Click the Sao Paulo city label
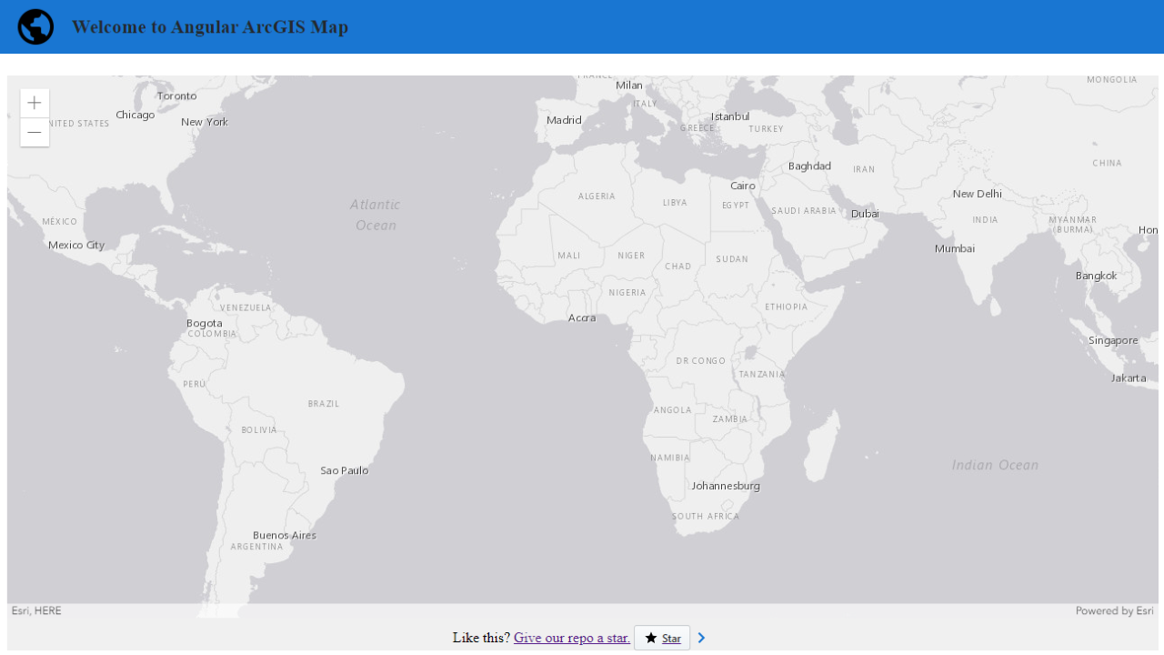 [x=345, y=470]
